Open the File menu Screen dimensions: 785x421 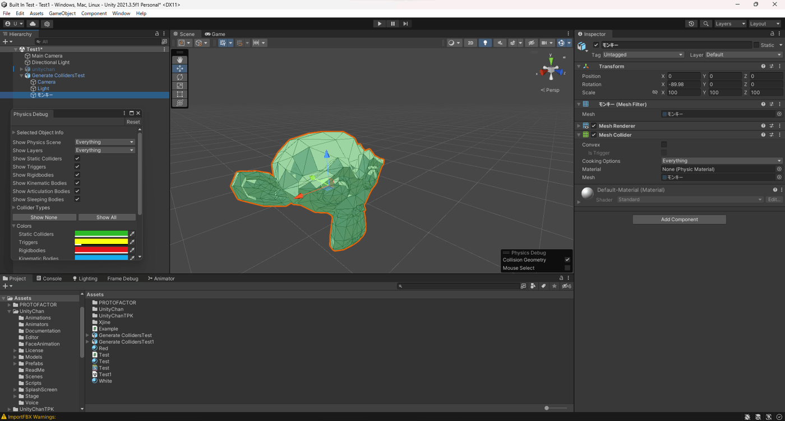click(7, 13)
